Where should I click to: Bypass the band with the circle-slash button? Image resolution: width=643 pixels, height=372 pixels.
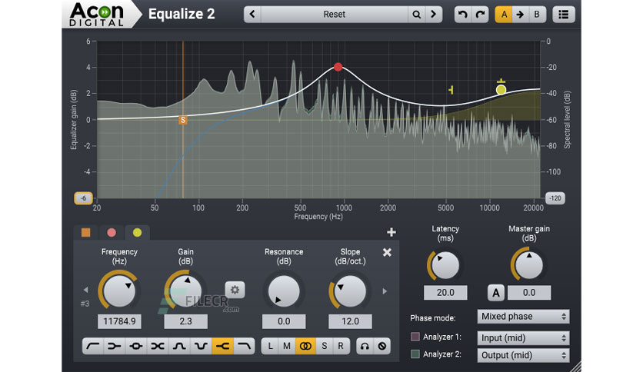[x=382, y=346]
